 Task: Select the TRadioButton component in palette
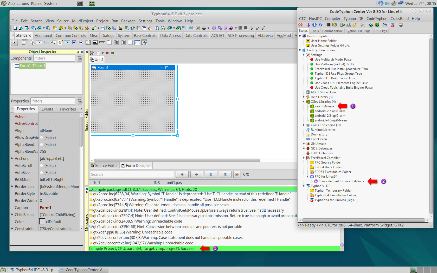coord(81,42)
